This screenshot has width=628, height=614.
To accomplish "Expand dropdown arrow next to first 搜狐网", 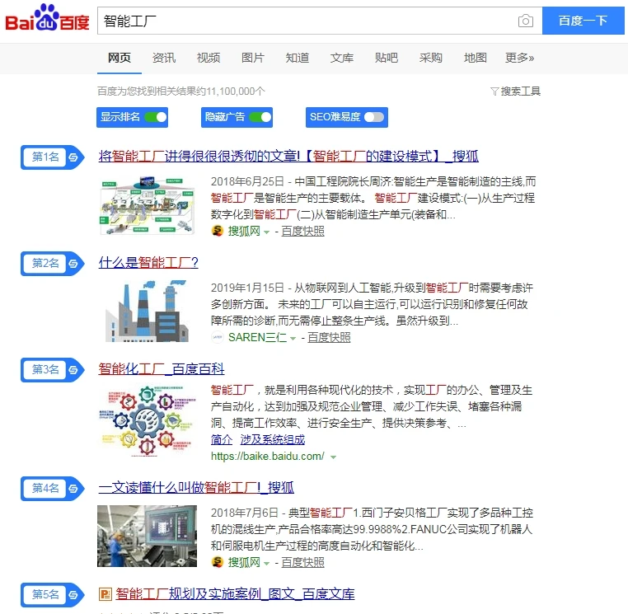I will tap(267, 232).
